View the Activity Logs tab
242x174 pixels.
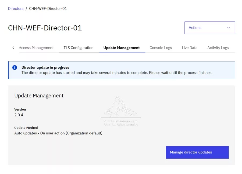[218, 48]
